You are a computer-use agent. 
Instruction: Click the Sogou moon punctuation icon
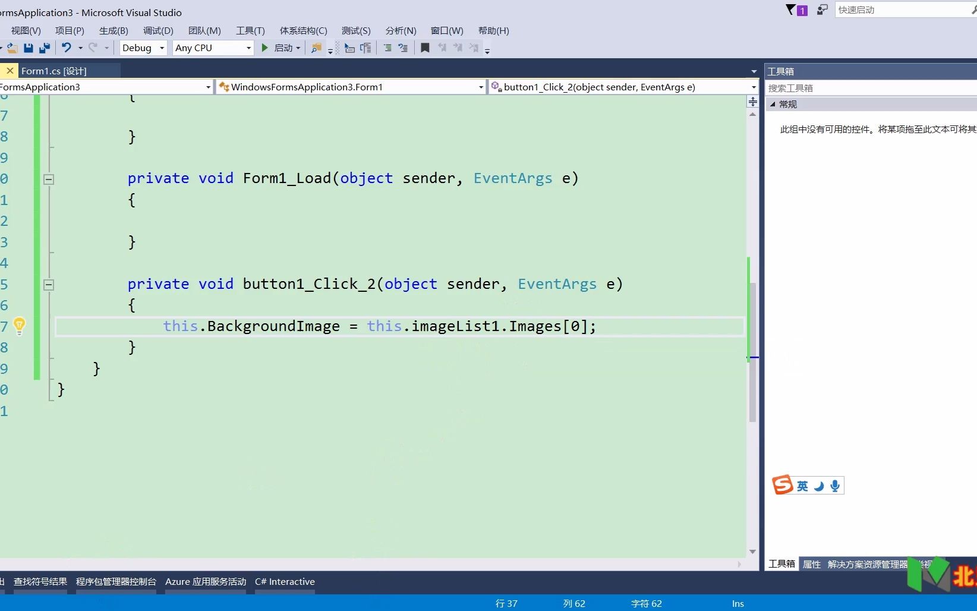point(819,486)
